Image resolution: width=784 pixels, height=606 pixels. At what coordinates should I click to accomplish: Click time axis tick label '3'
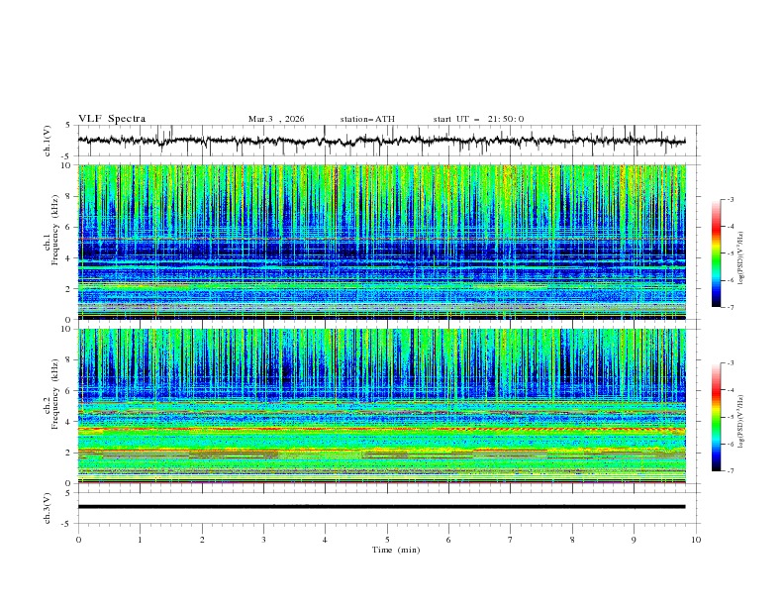coord(263,540)
